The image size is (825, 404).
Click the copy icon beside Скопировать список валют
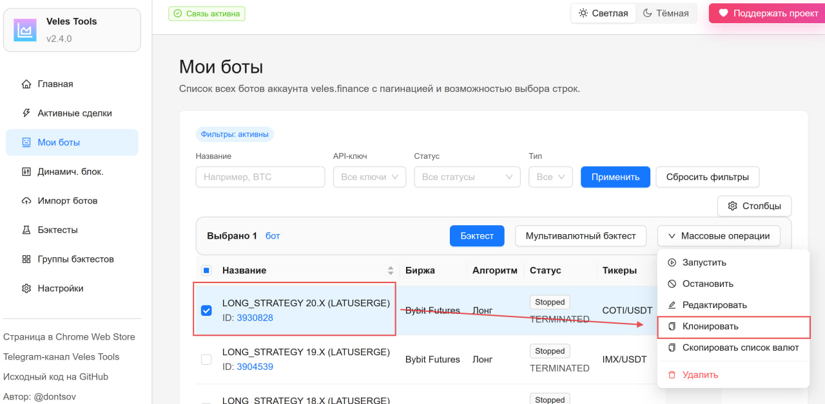tap(672, 347)
